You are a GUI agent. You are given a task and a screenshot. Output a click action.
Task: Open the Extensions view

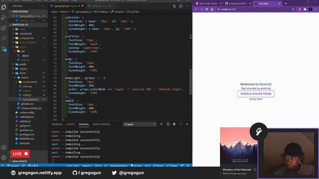tap(3, 28)
